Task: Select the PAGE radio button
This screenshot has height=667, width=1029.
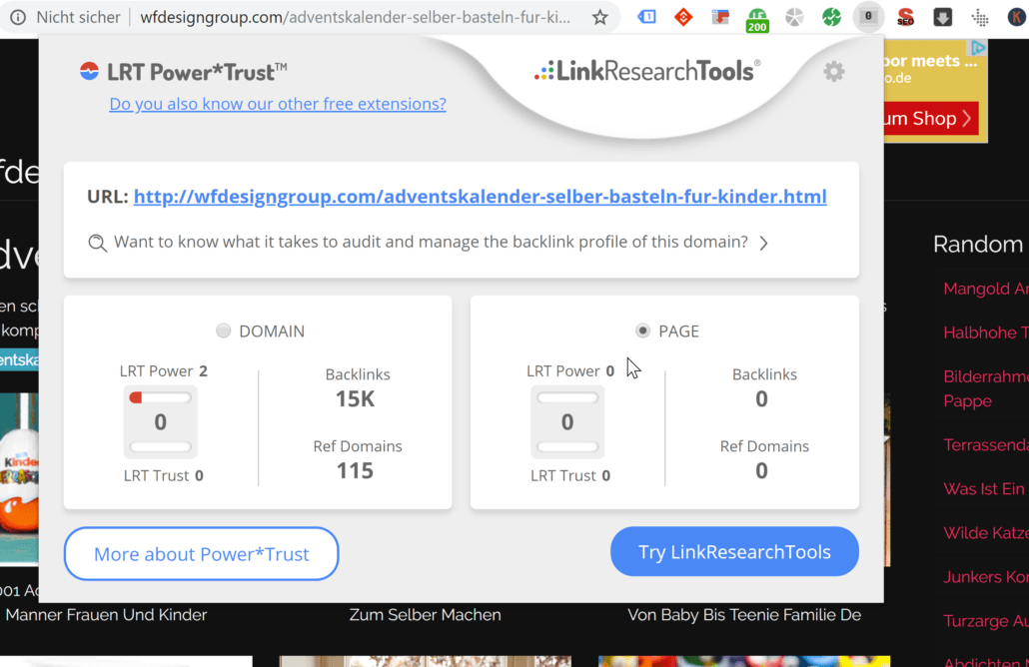Action: (x=642, y=331)
